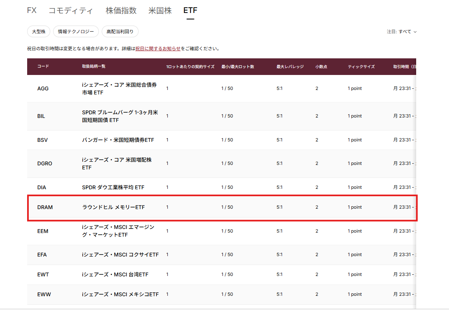Click the 5:1 leverage in EFA row
This screenshot has height=310, width=449.
[x=280, y=254]
